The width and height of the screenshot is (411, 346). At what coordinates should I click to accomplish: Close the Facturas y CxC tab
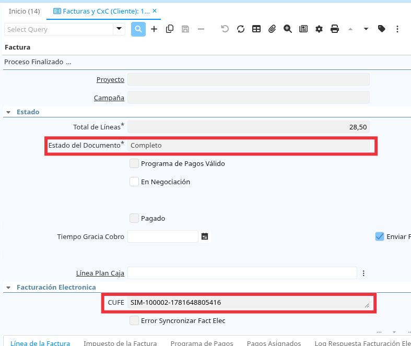tap(155, 11)
